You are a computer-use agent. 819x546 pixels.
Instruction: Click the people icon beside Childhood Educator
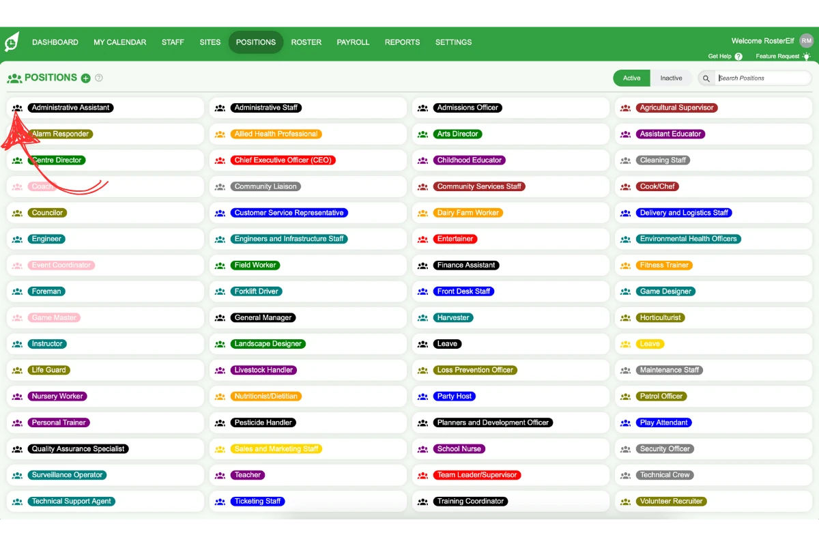[x=422, y=160]
